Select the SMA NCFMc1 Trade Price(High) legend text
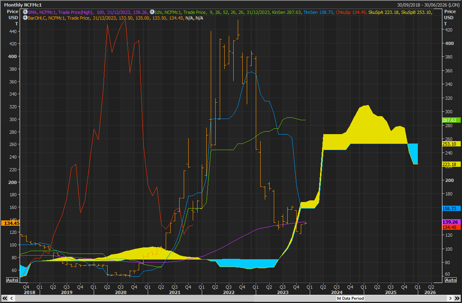The image size is (462, 303). coord(61,12)
